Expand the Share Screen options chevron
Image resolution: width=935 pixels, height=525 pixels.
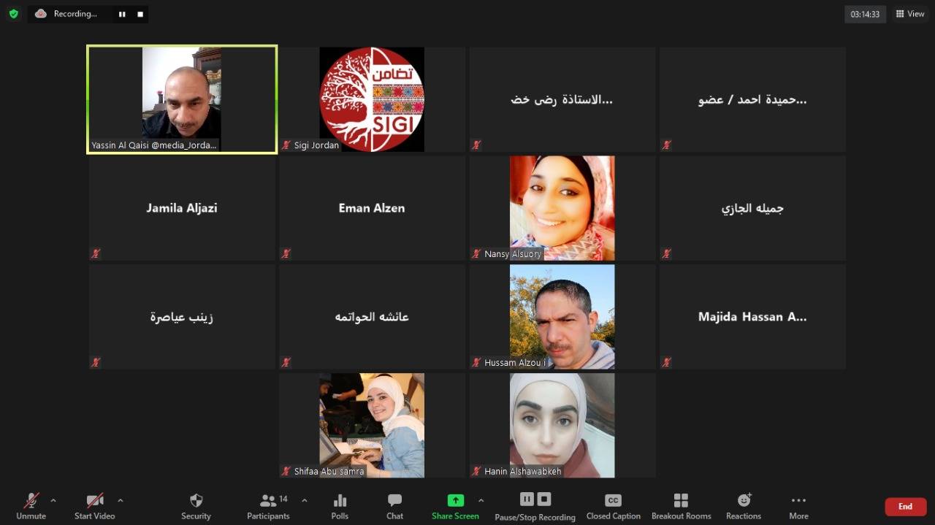pyautogui.click(x=481, y=501)
